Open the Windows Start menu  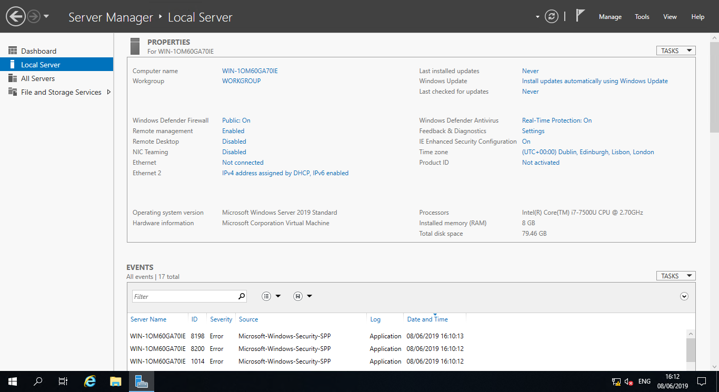(x=13, y=381)
